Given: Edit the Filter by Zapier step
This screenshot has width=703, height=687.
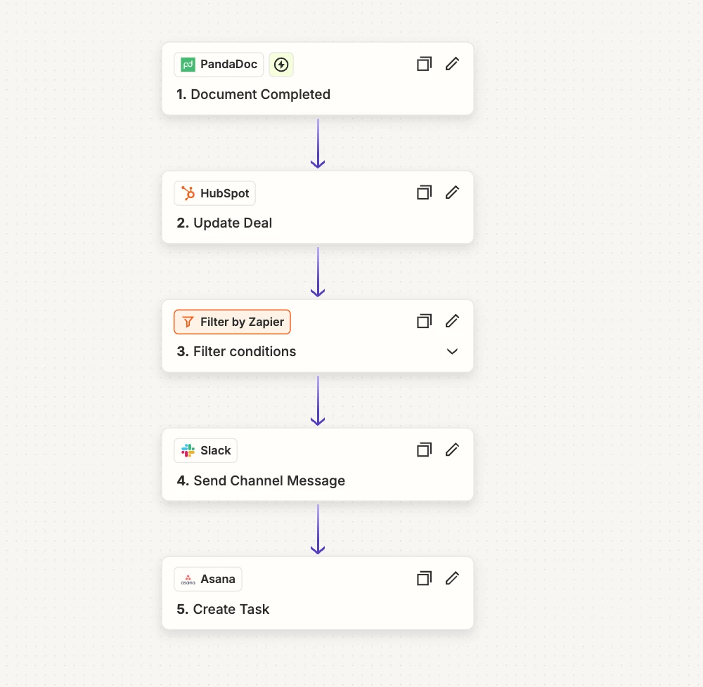Looking at the screenshot, I should pyautogui.click(x=452, y=321).
